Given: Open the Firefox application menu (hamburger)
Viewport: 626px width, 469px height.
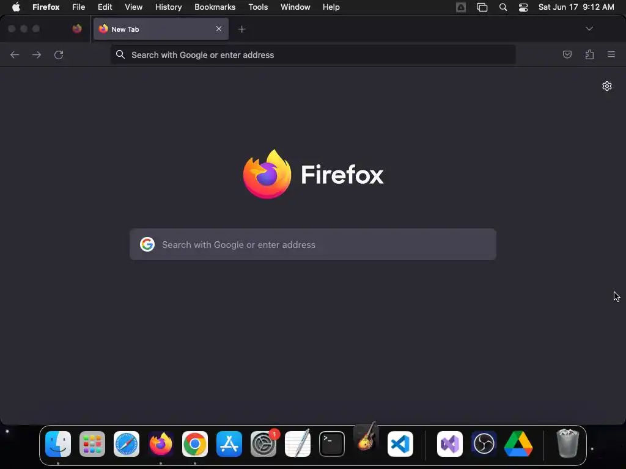Looking at the screenshot, I should tap(611, 54).
